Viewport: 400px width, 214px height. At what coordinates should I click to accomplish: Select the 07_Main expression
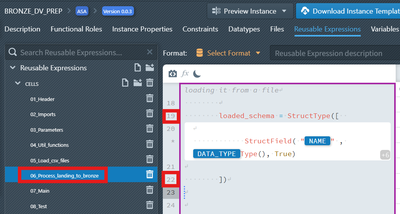[40, 191]
